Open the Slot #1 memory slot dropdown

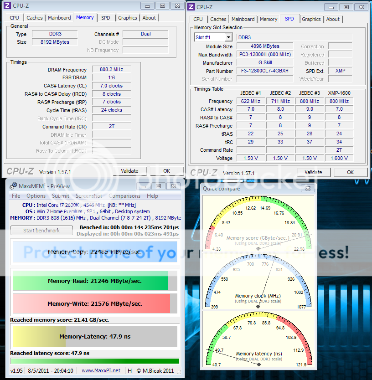coord(228,37)
